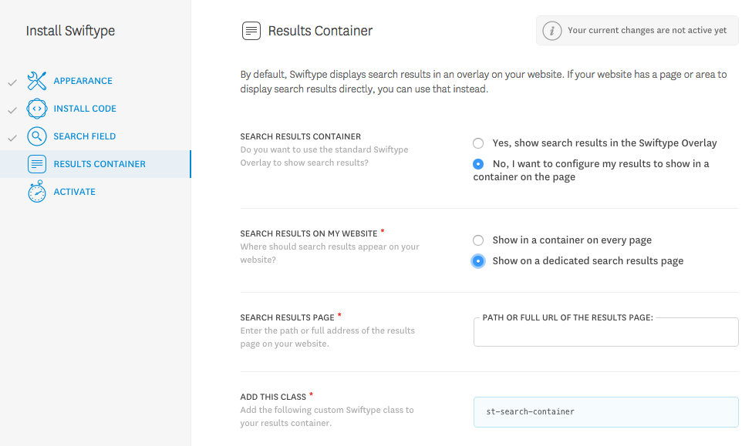Screen dimensions: 752x446
Task: Choose 'Show on a dedicated search results page'
Action: coord(478,261)
